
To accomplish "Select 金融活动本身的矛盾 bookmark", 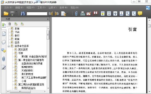I will tap(32, 64).
